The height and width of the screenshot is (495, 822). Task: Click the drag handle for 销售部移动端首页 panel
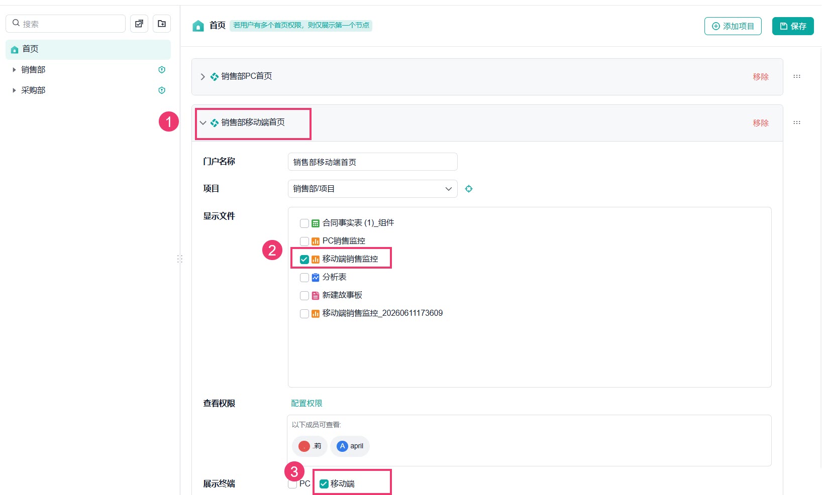click(x=797, y=122)
